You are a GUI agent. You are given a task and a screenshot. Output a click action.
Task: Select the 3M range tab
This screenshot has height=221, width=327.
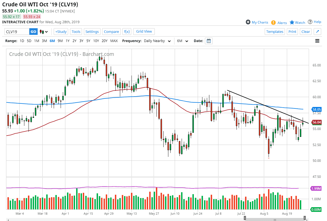click(x=44, y=41)
